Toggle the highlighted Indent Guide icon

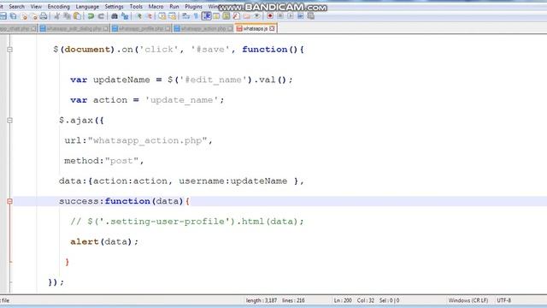[x=206, y=16]
